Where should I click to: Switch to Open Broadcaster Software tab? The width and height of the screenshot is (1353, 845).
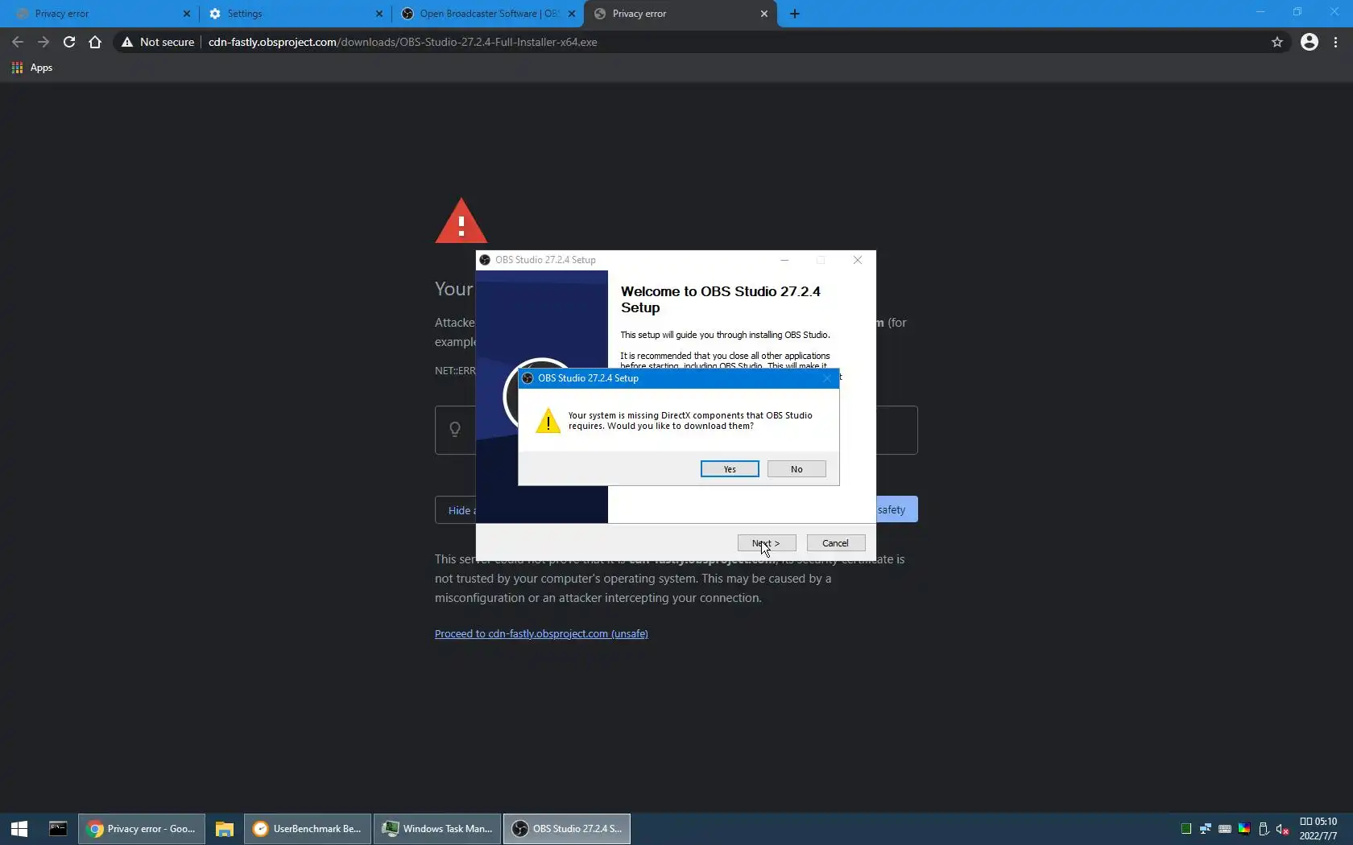click(488, 14)
